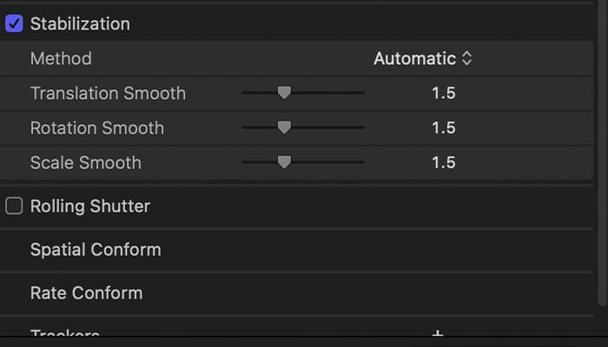Click the Translation Smooth slider track
The image size is (608, 347).
[x=303, y=93]
